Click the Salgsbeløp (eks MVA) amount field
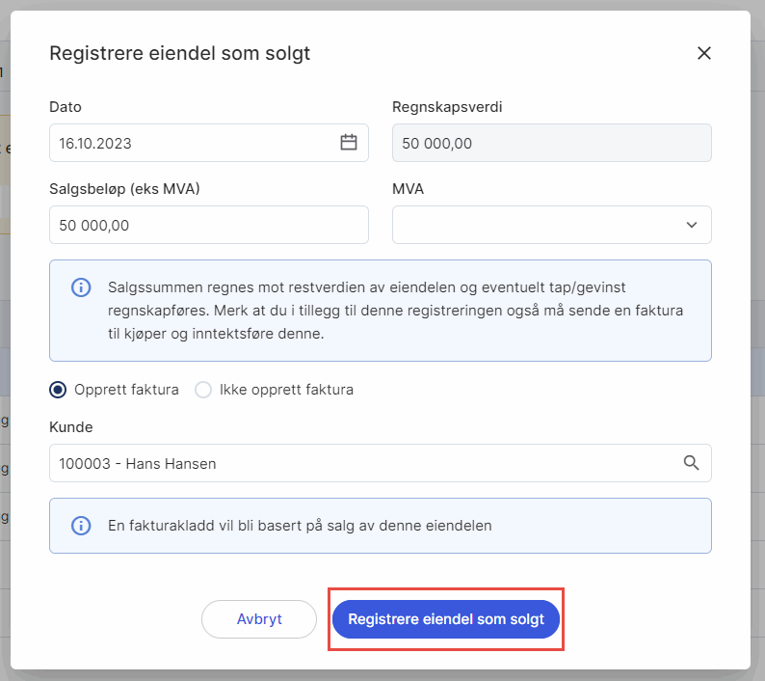Image resolution: width=765 pixels, height=681 pixels. pyautogui.click(x=208, y=225)
